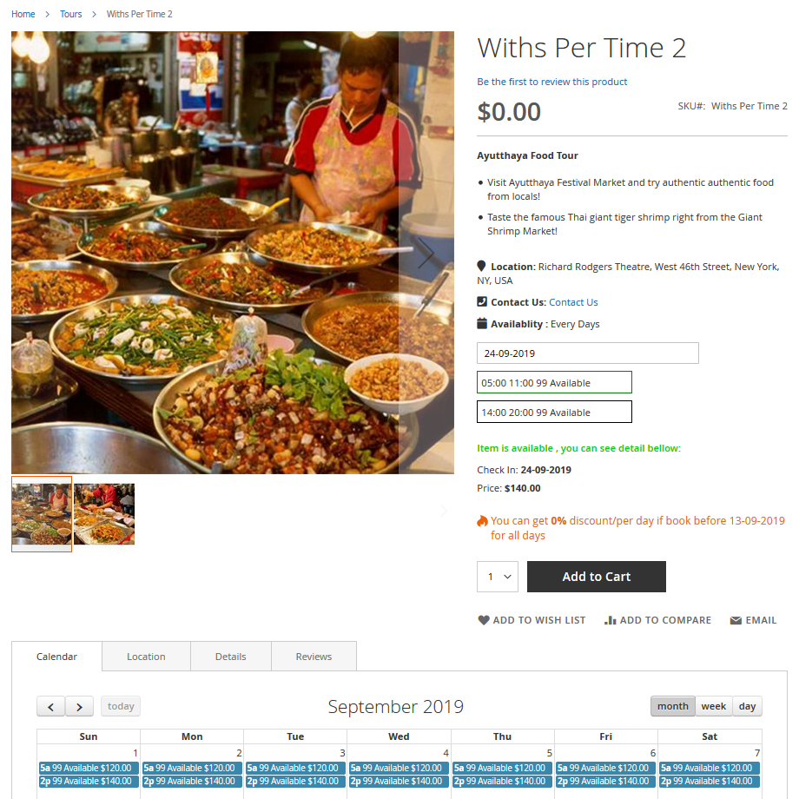The width and height of the screenshot is (799, 799).
Task: Follow the Contact Us link
Action: click(573, 302)
